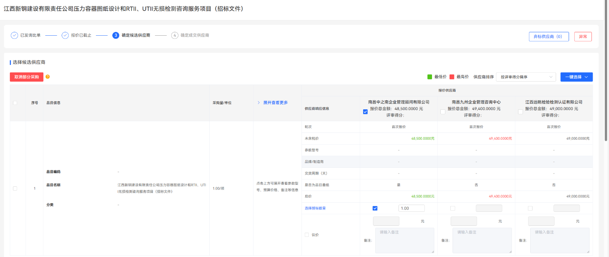The height and width of the screenshot is (257, 609).
Task: Click the 备注 textarea in 南昌九州 column
Action: click(482, 241)
